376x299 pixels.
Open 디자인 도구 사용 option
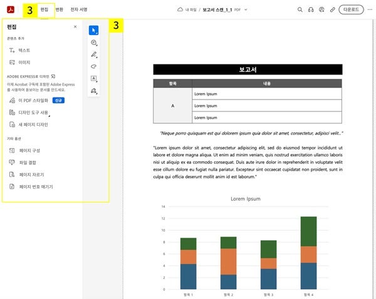[29, 112]
